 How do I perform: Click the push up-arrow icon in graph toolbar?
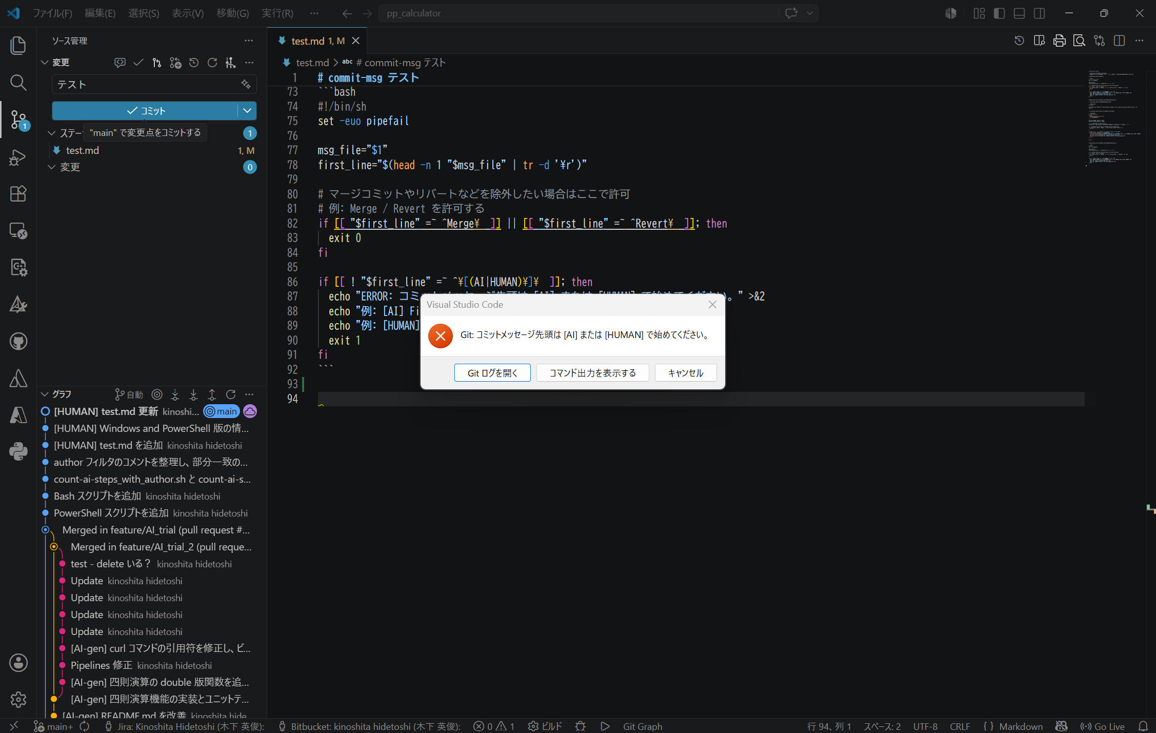coord(212,394)
